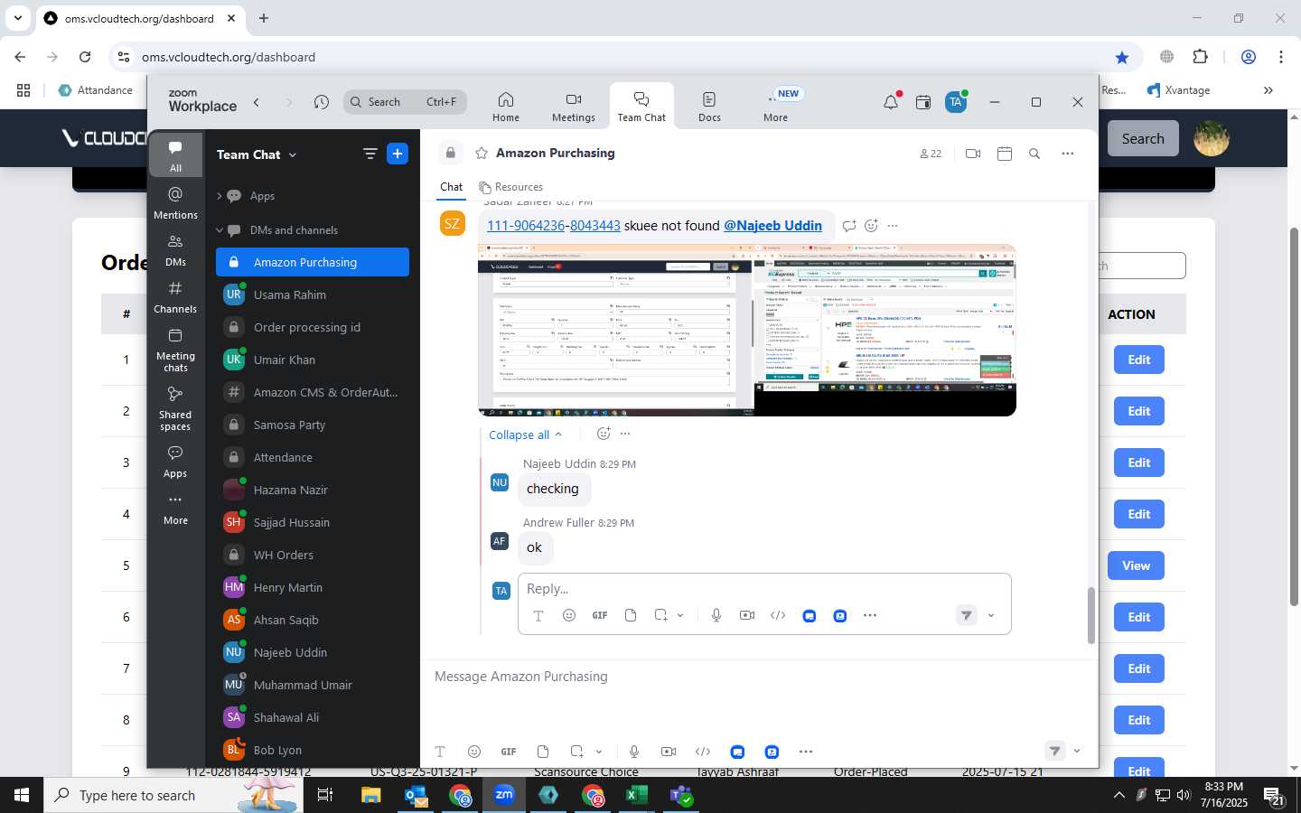Open the sidebar More options
1301x813 pixels.
click(x=175, y=509)
